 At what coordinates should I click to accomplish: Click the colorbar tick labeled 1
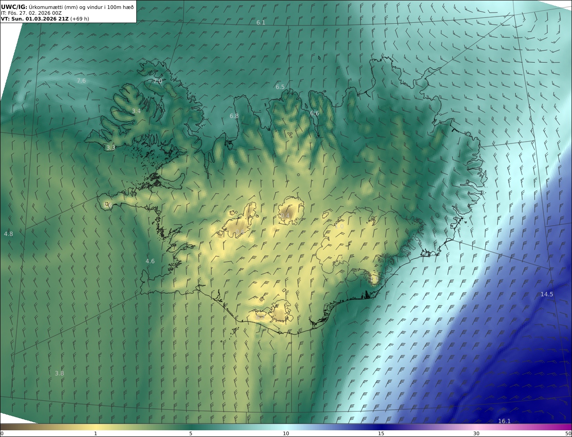tap(96, 433)
